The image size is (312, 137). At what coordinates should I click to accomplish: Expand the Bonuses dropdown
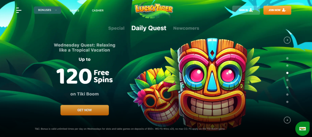pyautogui.click(x=48, y=10)
